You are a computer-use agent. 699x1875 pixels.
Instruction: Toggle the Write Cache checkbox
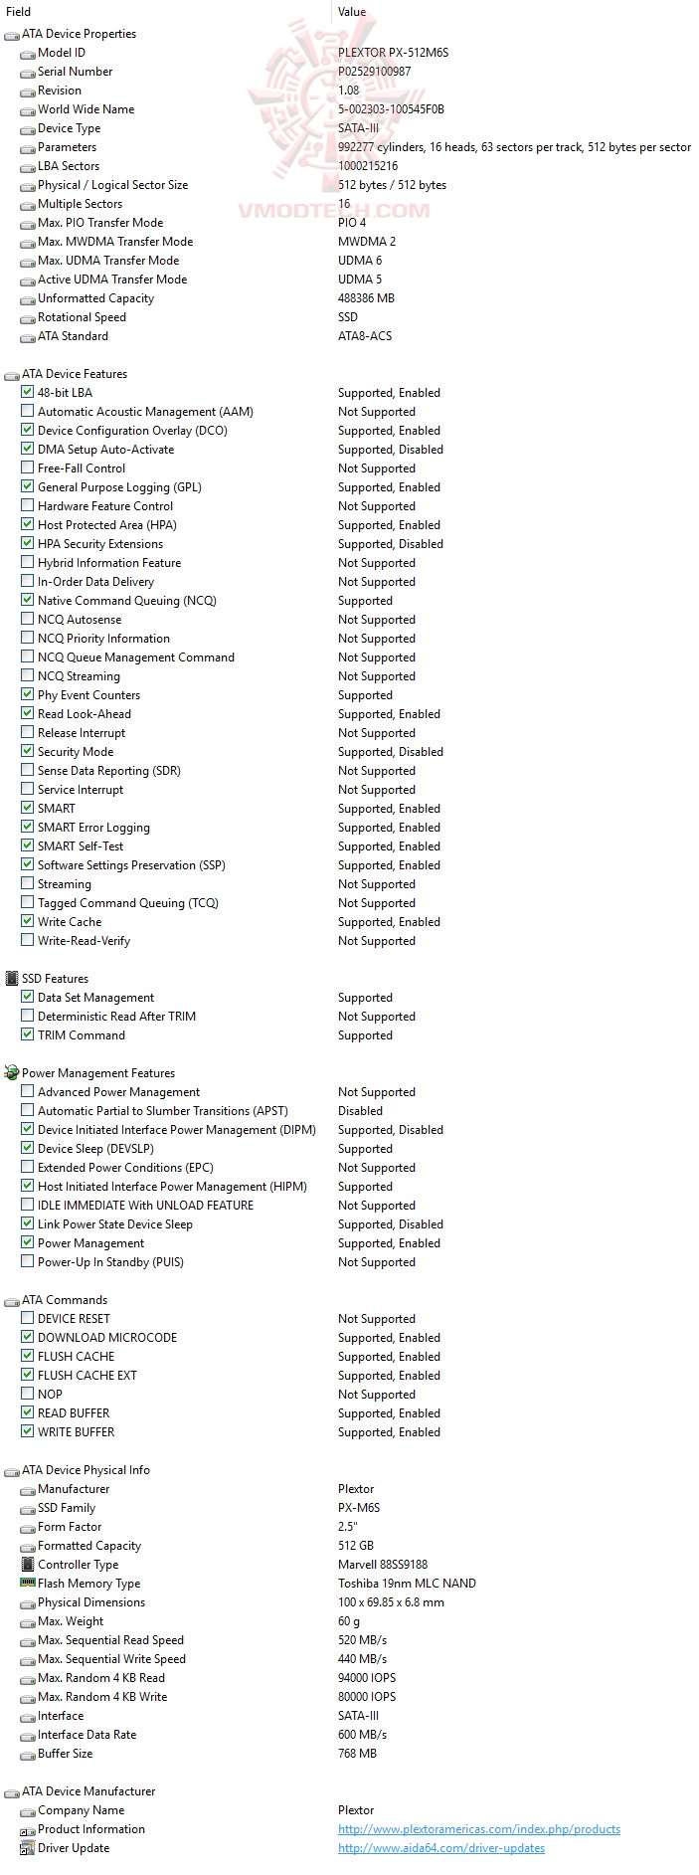click(x=28, y=922)
